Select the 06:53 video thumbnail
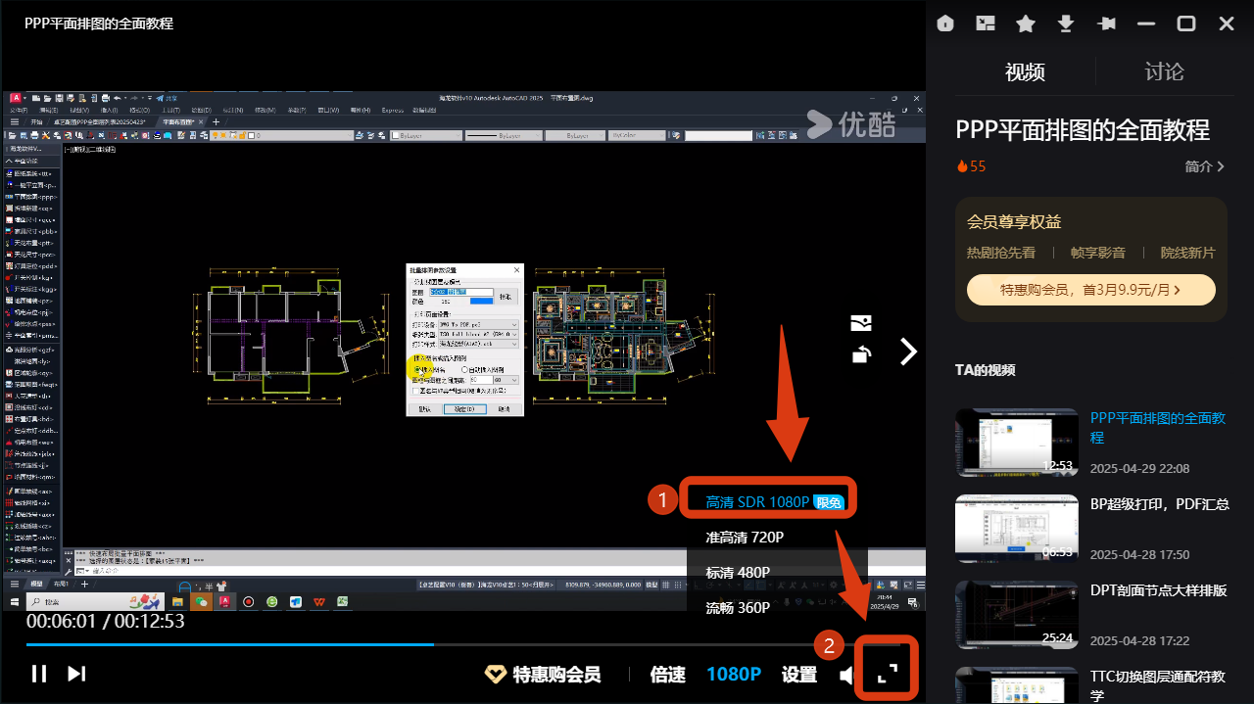1254x704 pixels. [x=1016, y=529]
